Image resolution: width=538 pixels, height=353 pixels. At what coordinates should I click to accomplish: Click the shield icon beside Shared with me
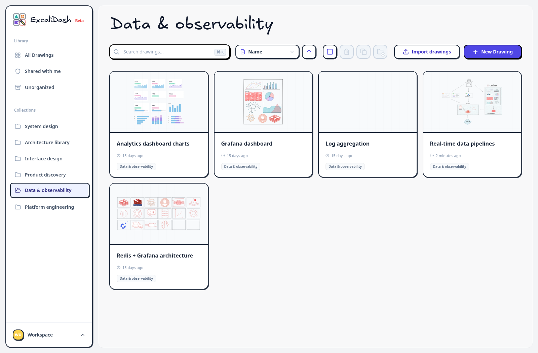point(18,71)
